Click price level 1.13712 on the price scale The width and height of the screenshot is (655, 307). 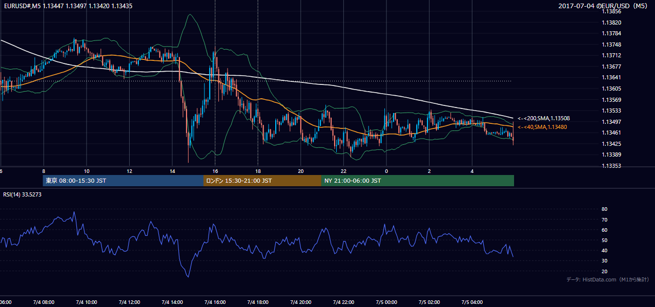(x=611, y=56)
